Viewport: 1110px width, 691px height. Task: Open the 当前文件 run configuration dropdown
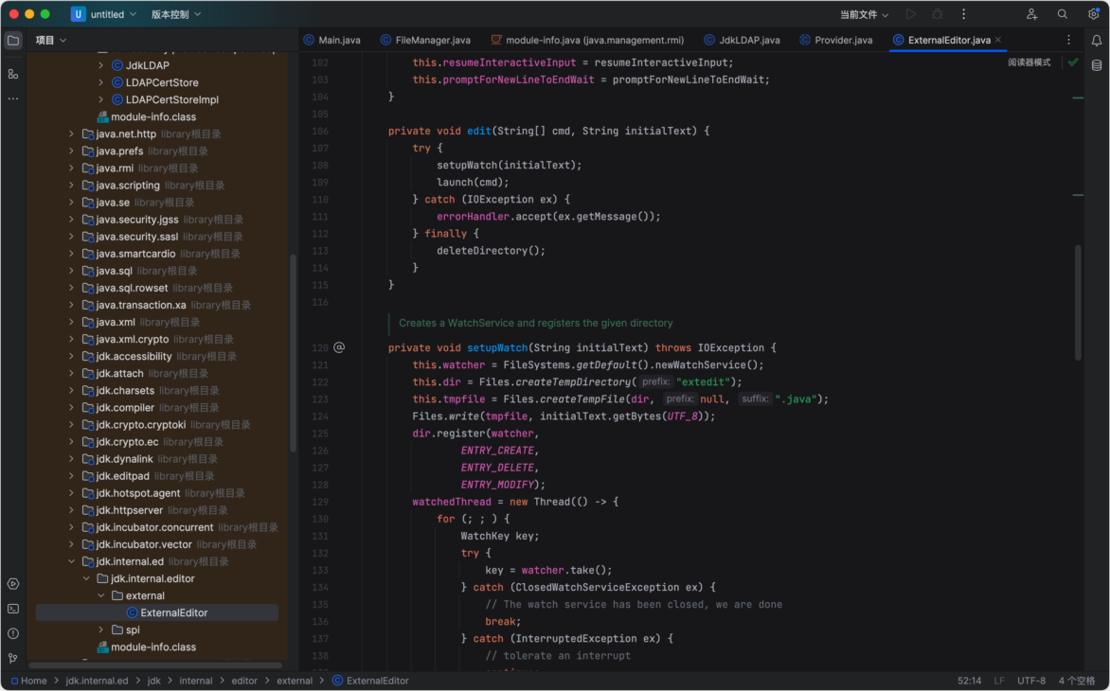864,14
